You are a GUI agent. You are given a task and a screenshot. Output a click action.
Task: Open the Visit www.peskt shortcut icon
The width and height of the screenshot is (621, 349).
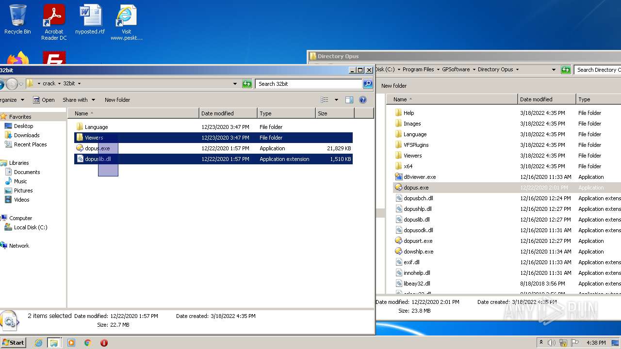pyautogui.click(x=126, y=22)
